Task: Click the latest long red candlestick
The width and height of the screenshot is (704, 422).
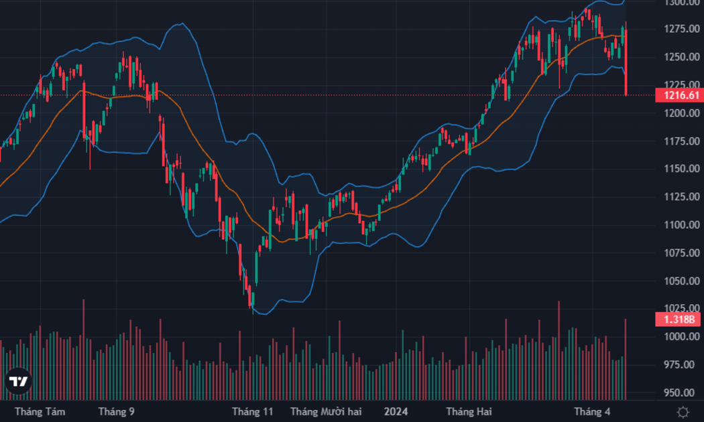Action: [626, 62]
